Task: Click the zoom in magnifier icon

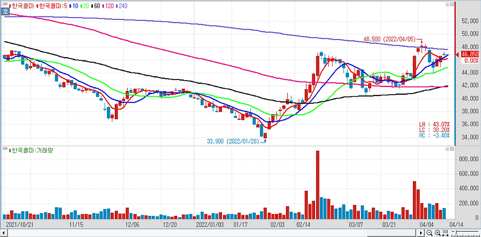Action: (438, 233)
